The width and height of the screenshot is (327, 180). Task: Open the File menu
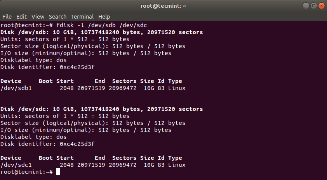coord(7,17)
